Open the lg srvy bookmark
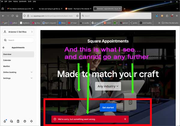The image size is (180, 126). coord(36,23)
